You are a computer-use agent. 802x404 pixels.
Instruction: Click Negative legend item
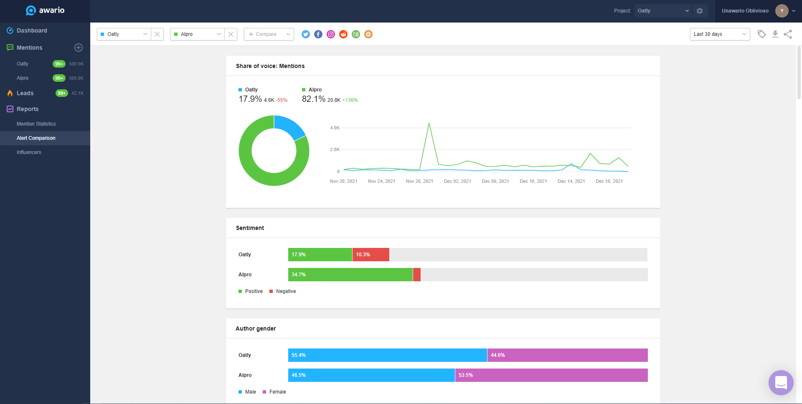pyautogui.click(x=283, y=291)
